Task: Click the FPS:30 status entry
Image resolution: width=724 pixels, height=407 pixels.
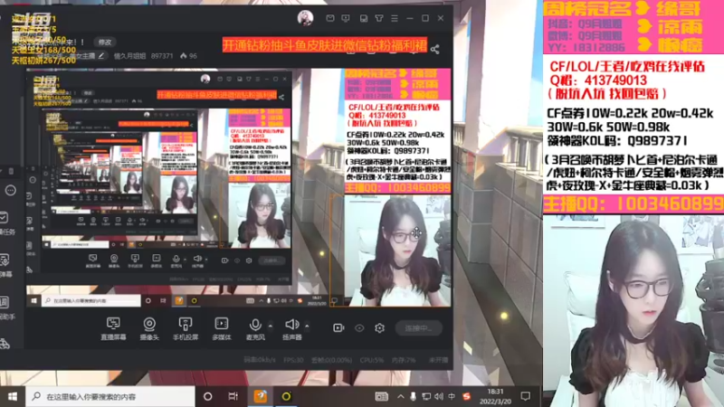Action: 293,360
